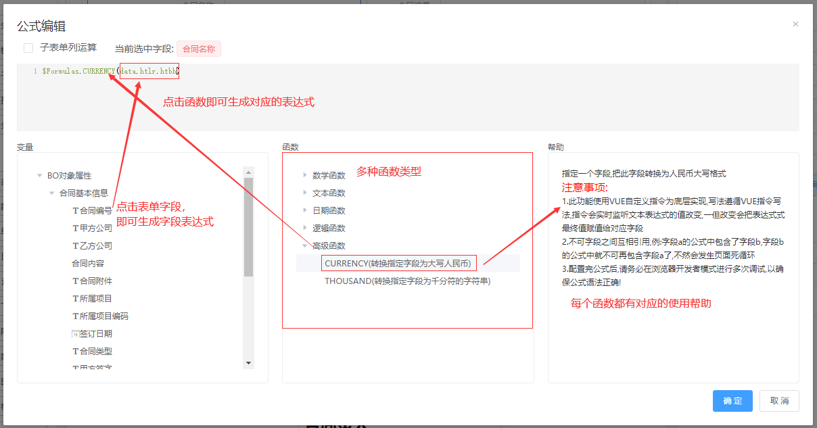
Task: Click the variable list scrollbar thumb
Action: click(248, 227)
